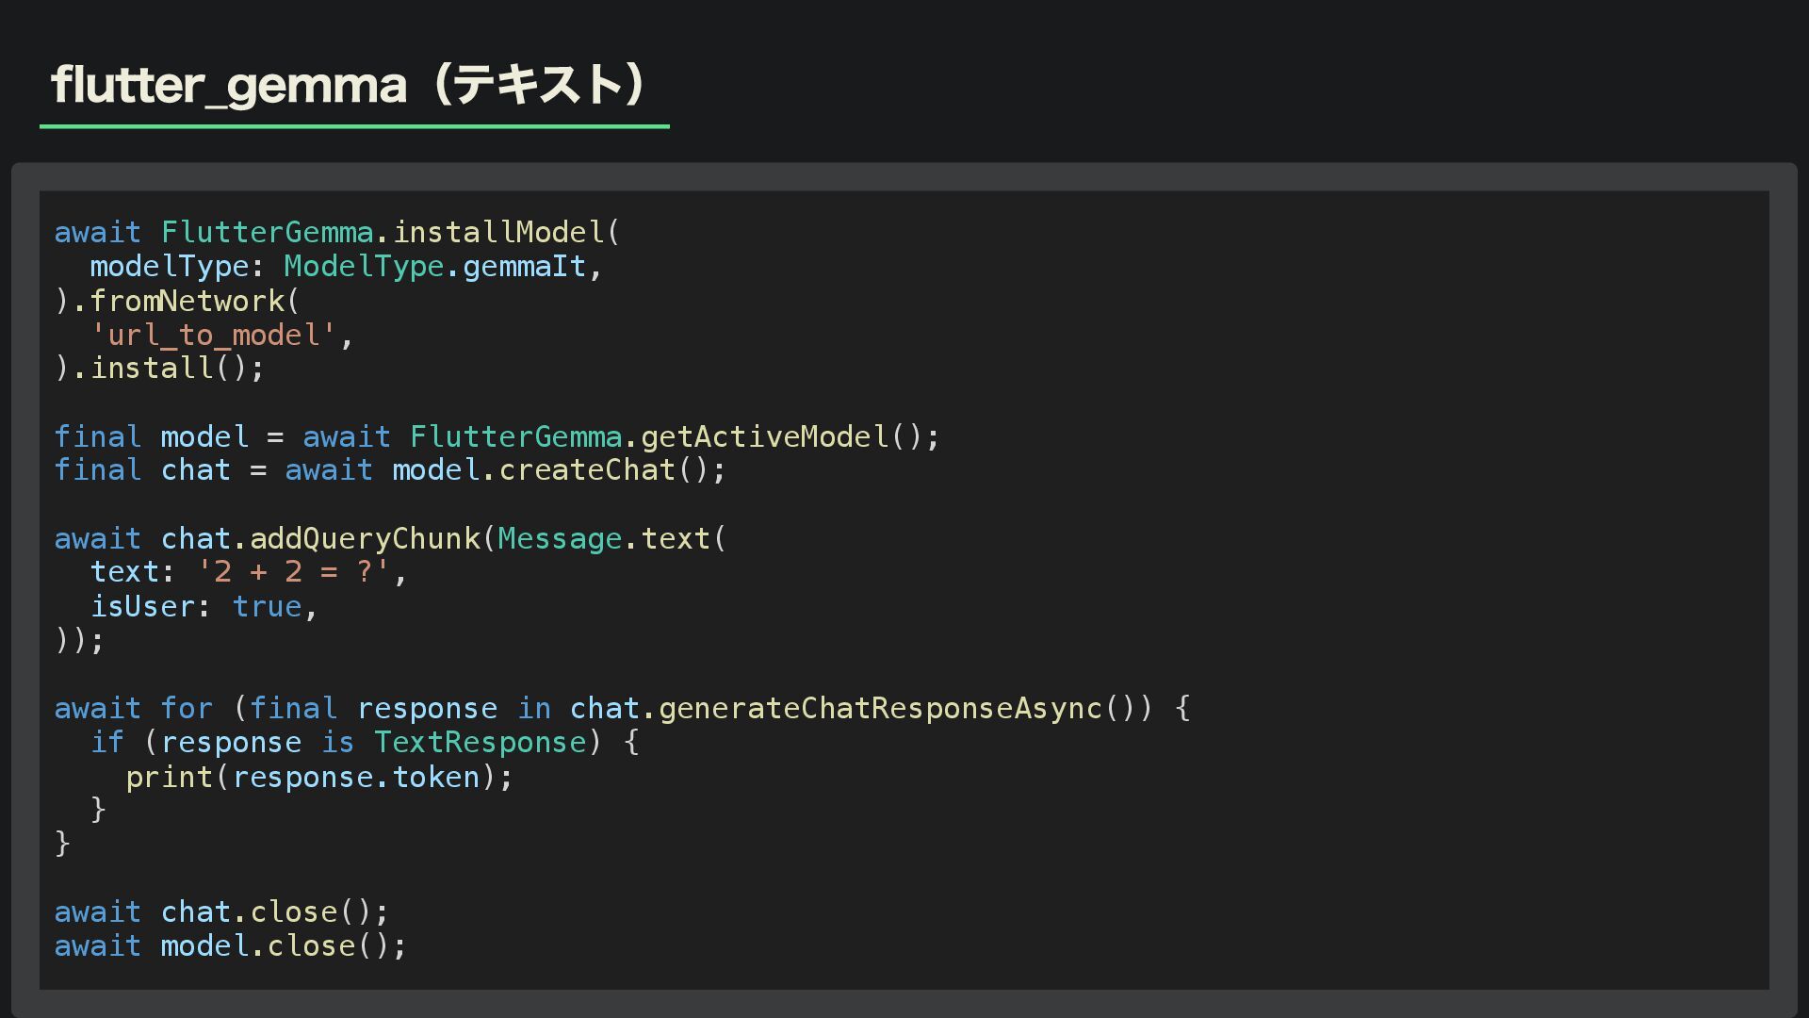Screen dimensions: 1809x1018
Task: Click the ModelType.gemmaIt enum value
Action: pyautogui.click(x=524, y=267)
